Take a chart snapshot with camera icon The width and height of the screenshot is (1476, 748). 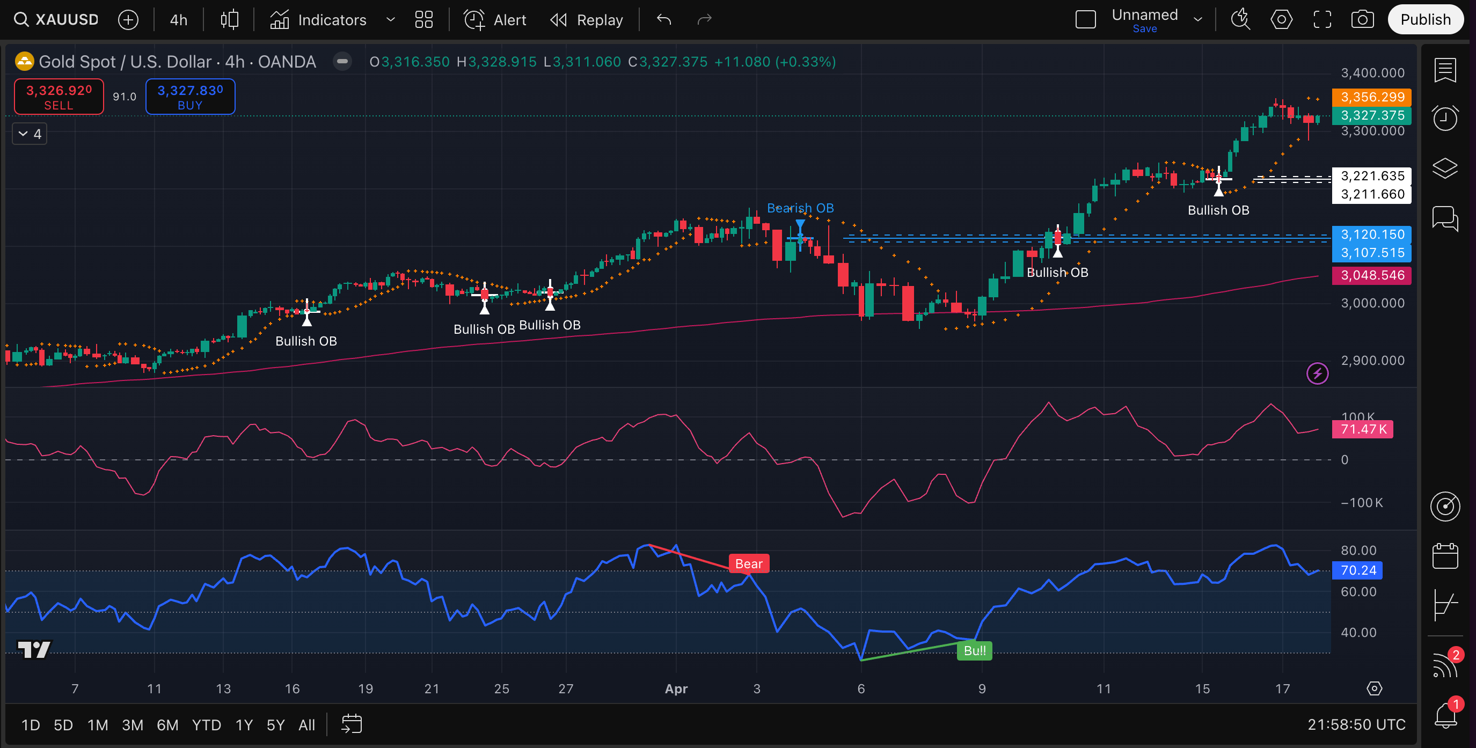1362,19
